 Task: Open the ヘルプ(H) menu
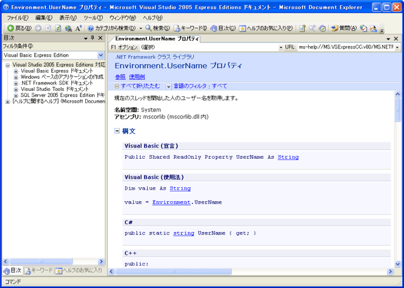[x=153, y=18]
